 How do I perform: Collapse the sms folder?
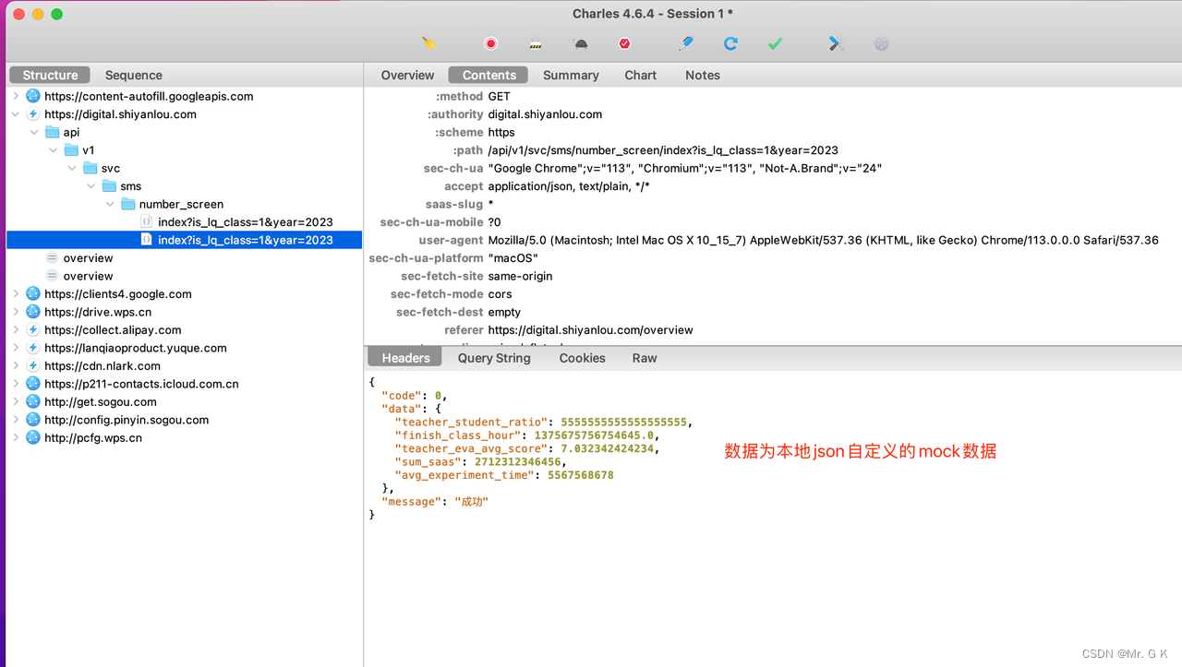tap(91, 186)
